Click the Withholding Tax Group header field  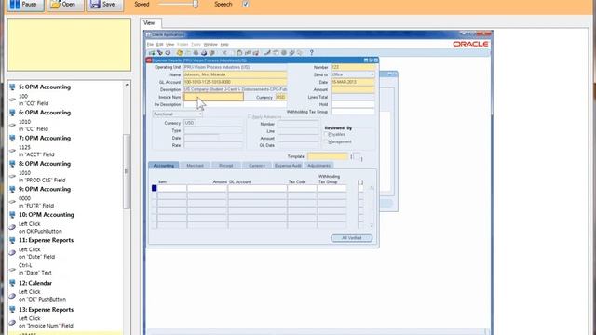pos(353,112)
